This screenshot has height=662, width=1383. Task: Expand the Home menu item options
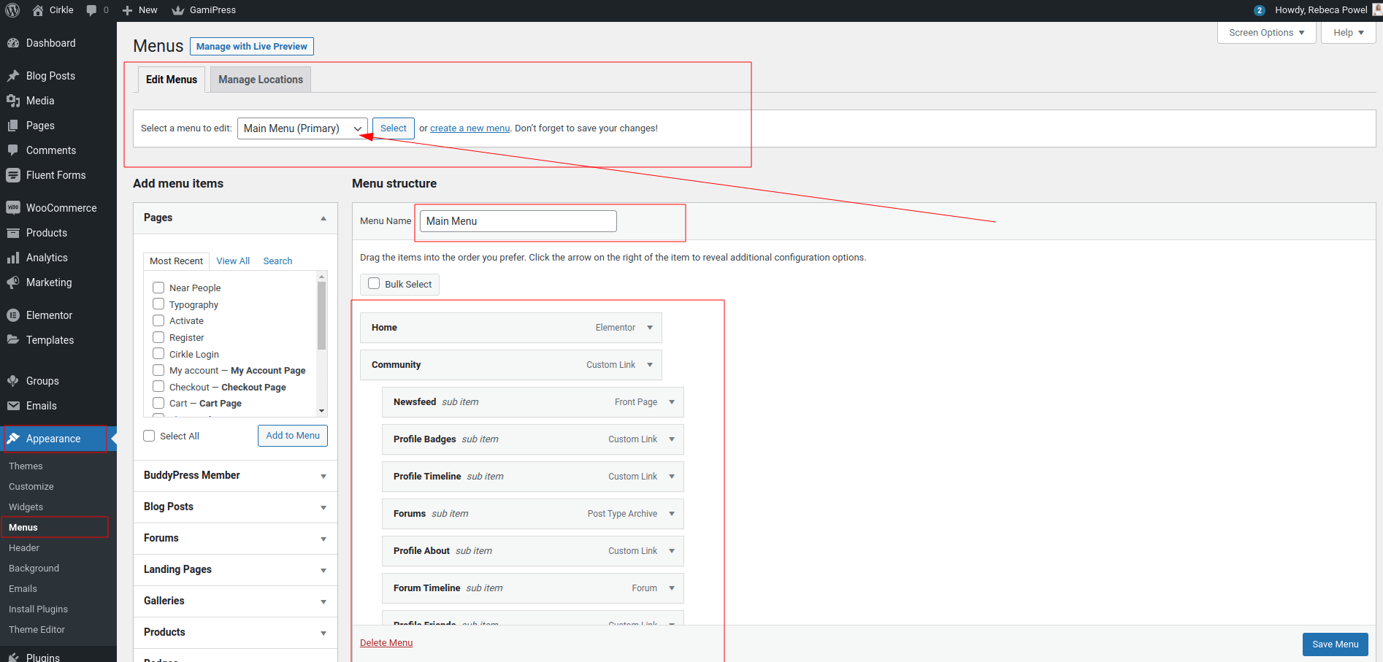(650, 328)
